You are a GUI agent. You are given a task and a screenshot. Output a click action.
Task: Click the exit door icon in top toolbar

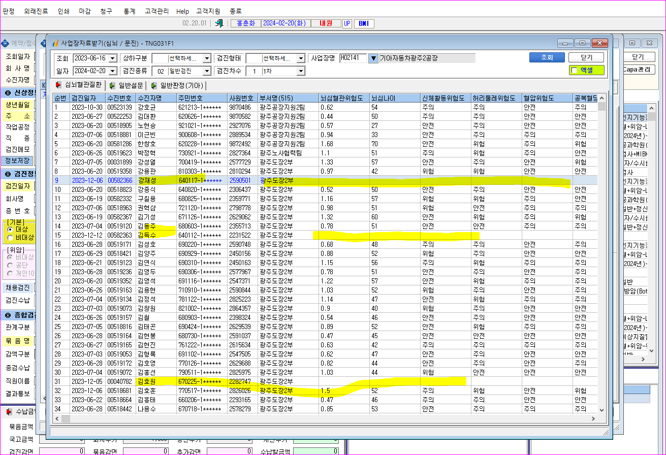(219, 23)
